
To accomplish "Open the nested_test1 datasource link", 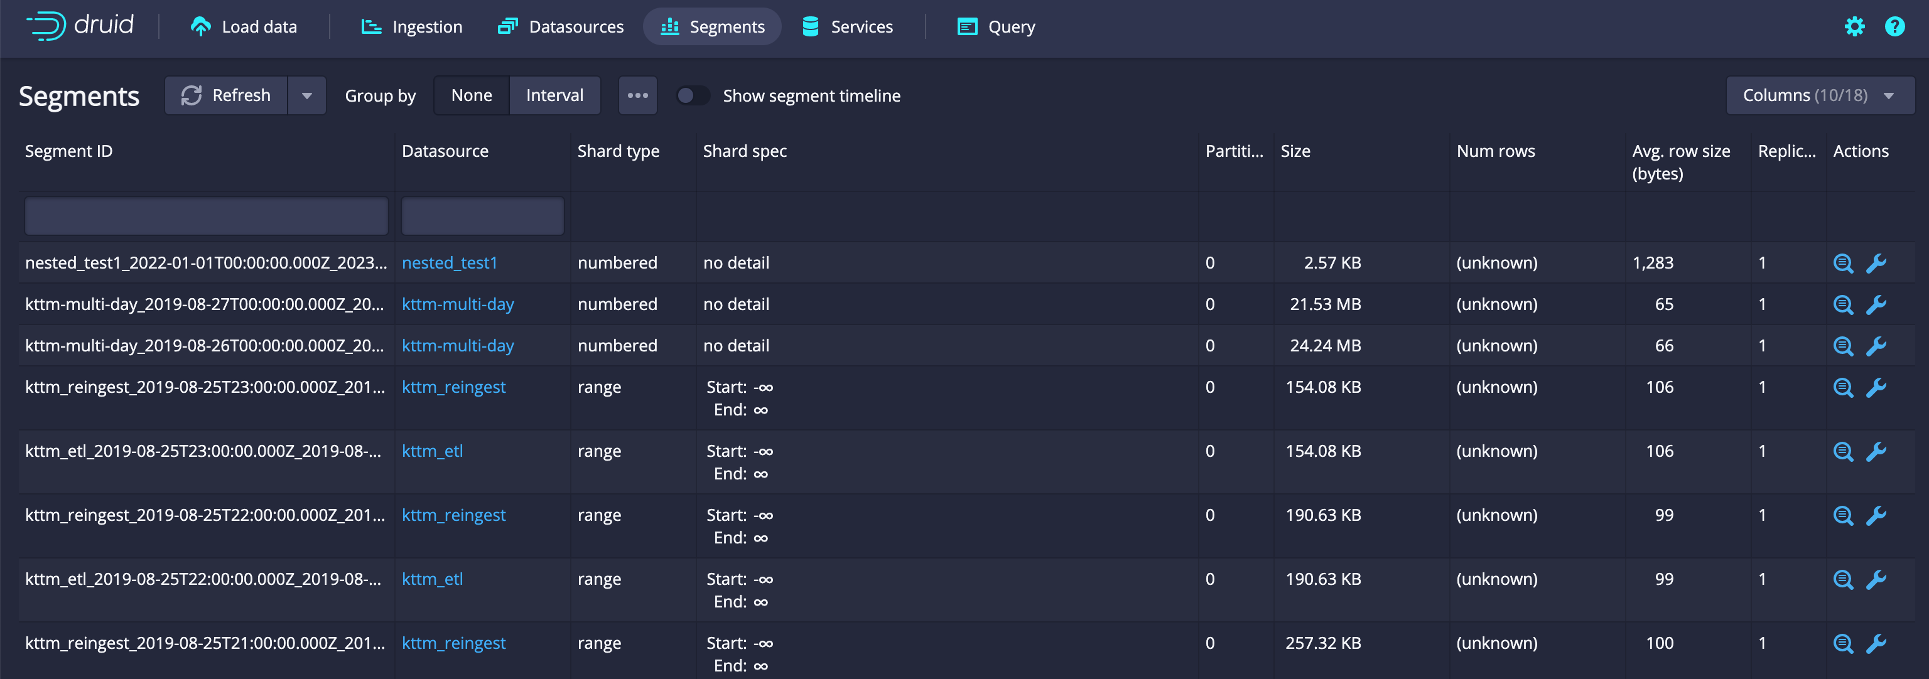I will (x=450, y=264).
